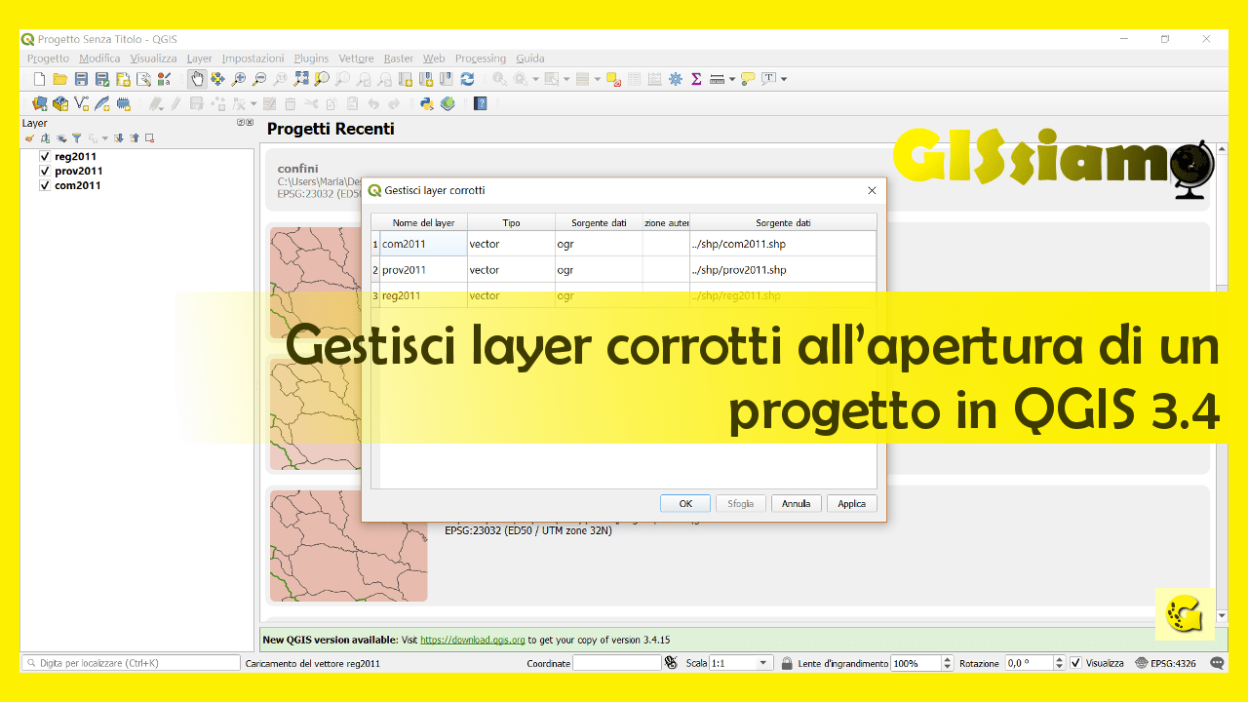Image resolution: width=1248 pixels, height=702 pixels.
Task: Click the Save Project icon
Action: coord(81,79)
